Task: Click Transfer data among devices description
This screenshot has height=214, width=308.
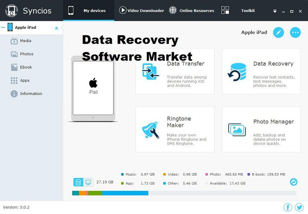Action: 186,81
